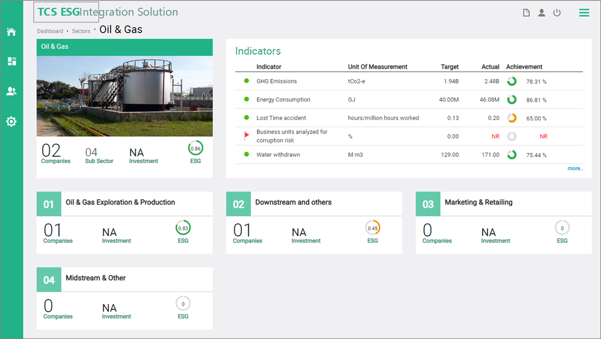Open the dashboard grid icon in sidebar
601x339 pixels.
click(x=12, y=61)
